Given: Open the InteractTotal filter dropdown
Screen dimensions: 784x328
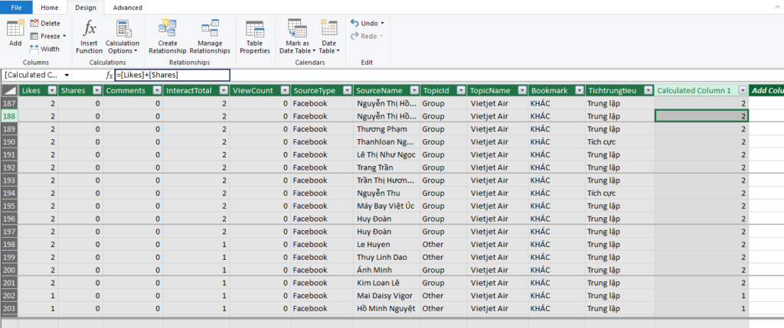Looking at the screenshot, I should 223,90.
